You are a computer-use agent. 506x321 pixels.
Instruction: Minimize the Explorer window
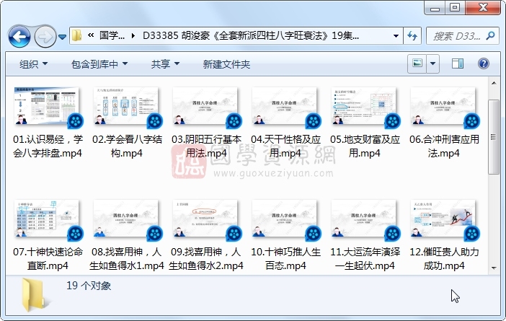click(435, 8)
